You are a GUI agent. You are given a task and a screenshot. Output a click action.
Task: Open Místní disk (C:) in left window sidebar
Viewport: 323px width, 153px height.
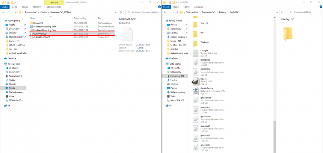pyautogui.click(x=14, y=100)
